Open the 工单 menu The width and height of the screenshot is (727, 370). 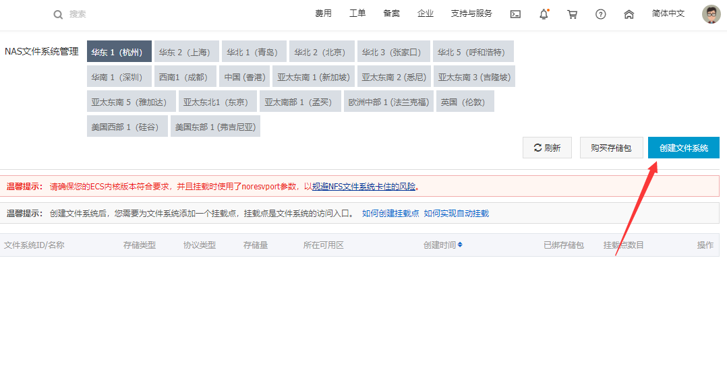[x=357, y=13]
